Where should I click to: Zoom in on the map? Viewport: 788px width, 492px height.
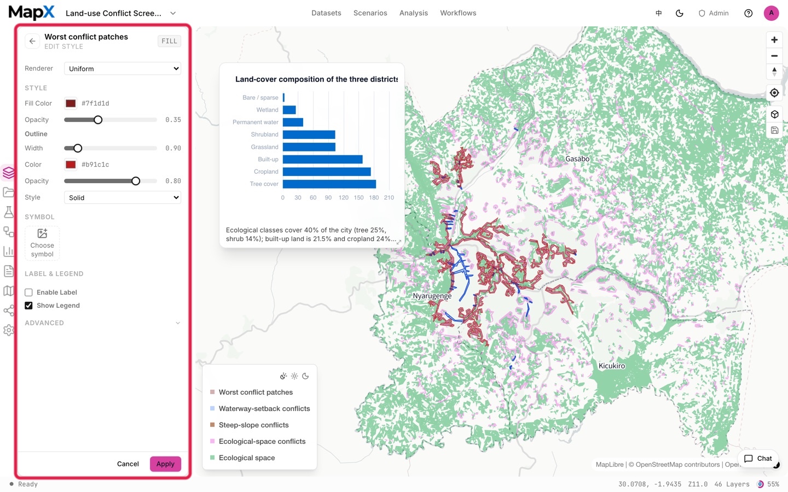774,40
